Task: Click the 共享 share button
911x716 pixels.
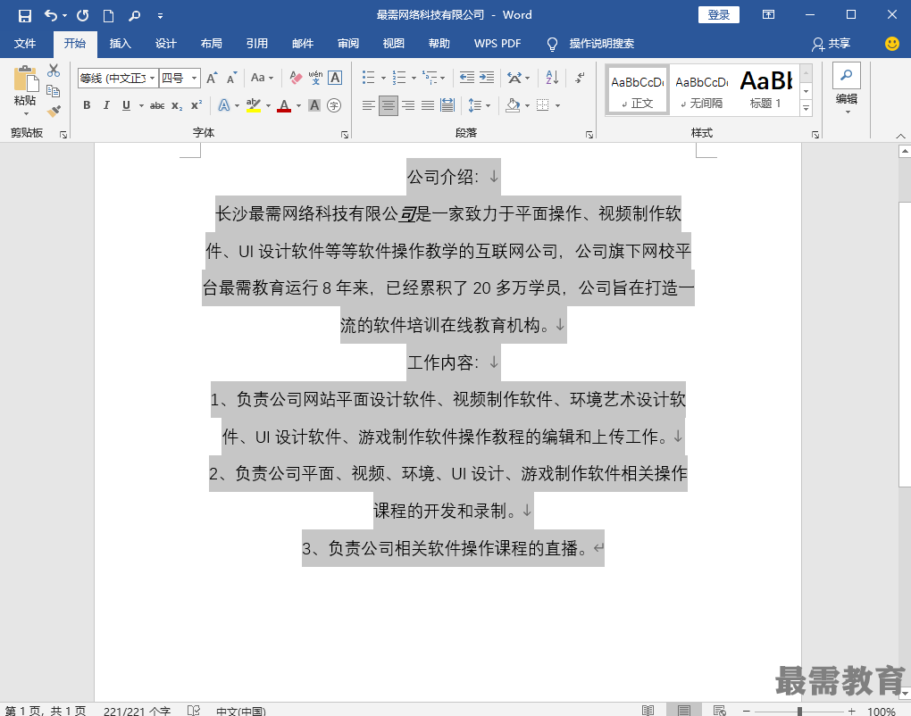Action: (x=832, y=44)
